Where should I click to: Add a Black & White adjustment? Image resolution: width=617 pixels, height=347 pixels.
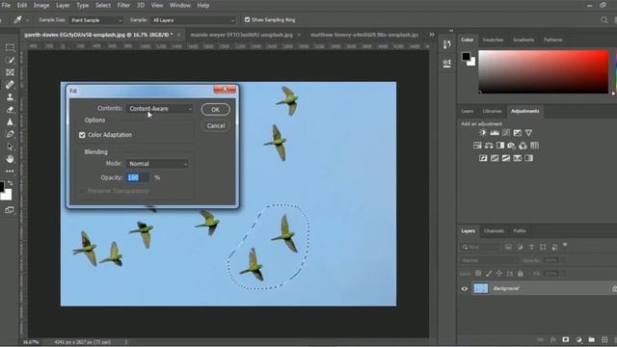pyautogui.click(x=500, y=146)
